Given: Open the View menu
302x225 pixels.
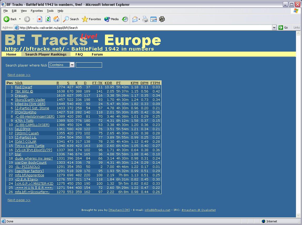Looking at the screenshot, I should pos(24,11).
